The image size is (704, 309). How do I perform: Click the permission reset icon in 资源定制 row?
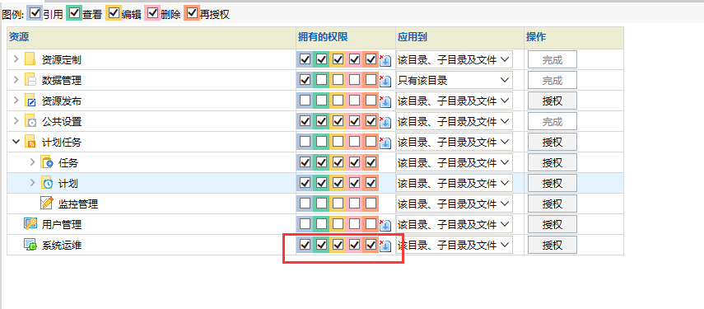pos(385,59)
